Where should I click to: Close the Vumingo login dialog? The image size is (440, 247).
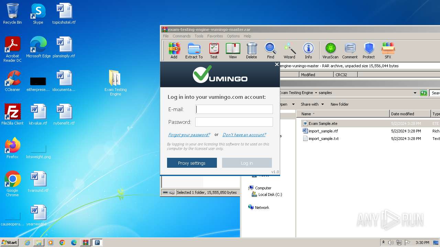(x=277, y=64)
